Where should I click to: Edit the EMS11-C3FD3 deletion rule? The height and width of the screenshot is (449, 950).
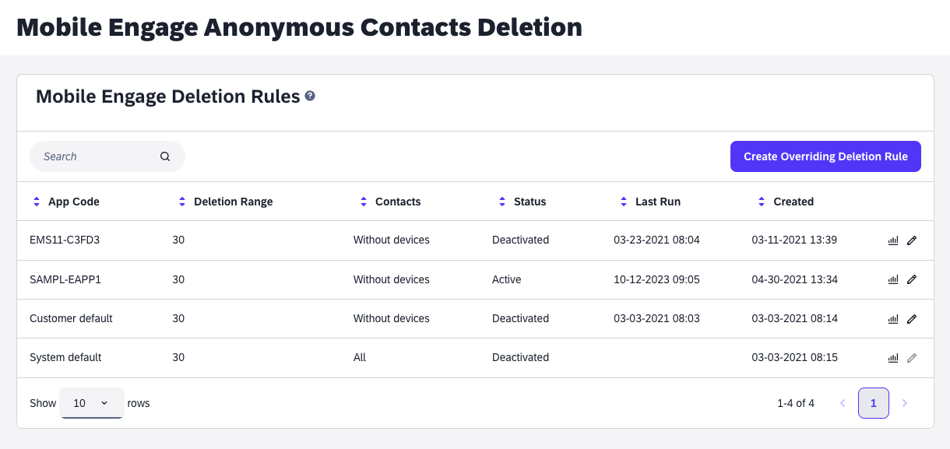tap(912, 240)
